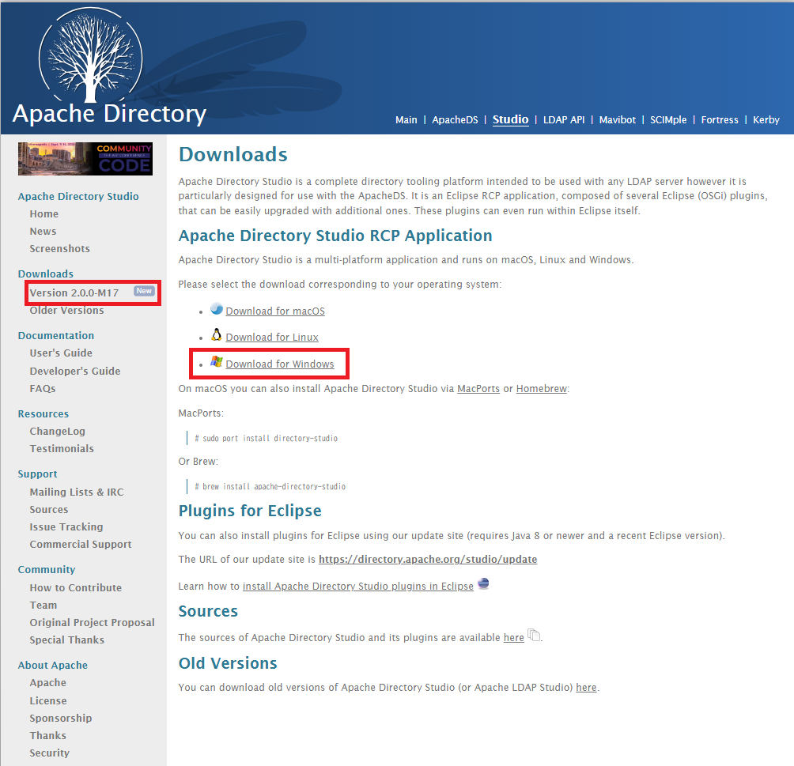Open the MacPorts link
Screen dimensions: 794x766
click(x=478, y=389)
